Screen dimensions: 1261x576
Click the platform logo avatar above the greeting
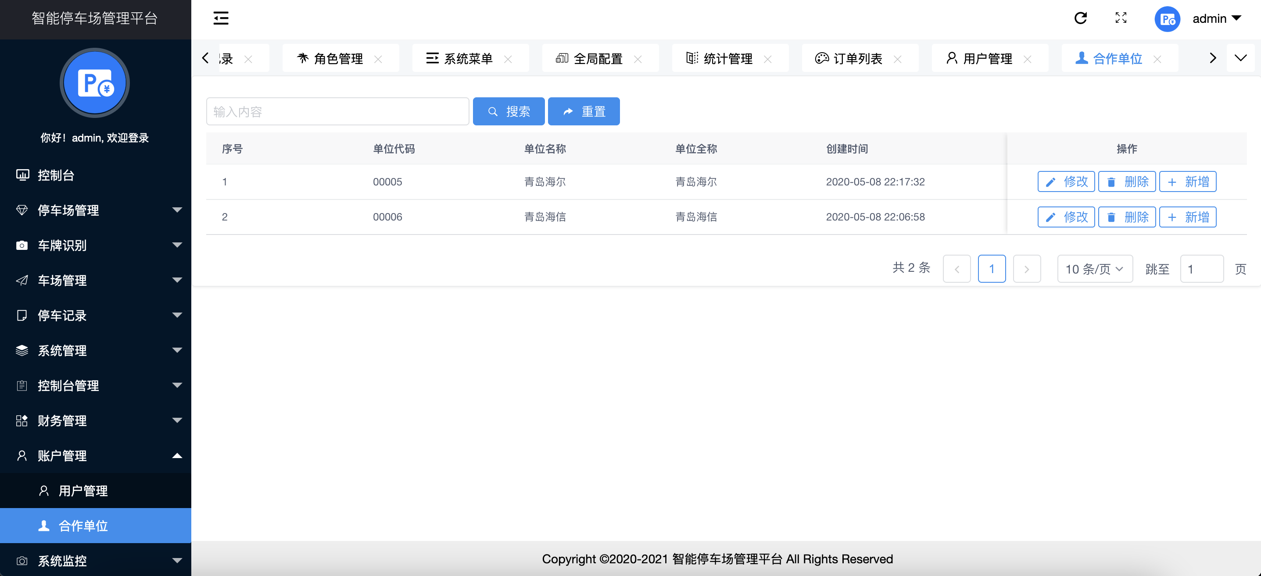point(94,83)
